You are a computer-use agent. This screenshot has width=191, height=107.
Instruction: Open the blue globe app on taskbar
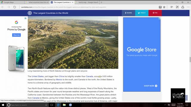[x=70, y=105]
